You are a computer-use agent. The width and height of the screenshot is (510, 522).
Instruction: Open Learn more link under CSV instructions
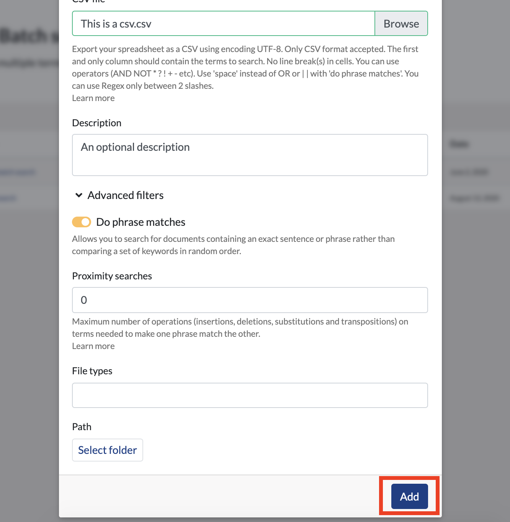pos(93,98)
